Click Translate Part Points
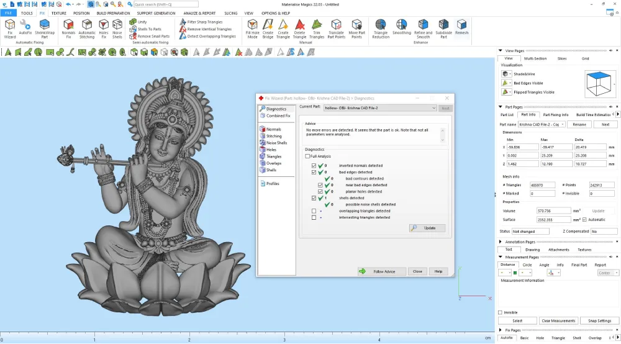 336,29
